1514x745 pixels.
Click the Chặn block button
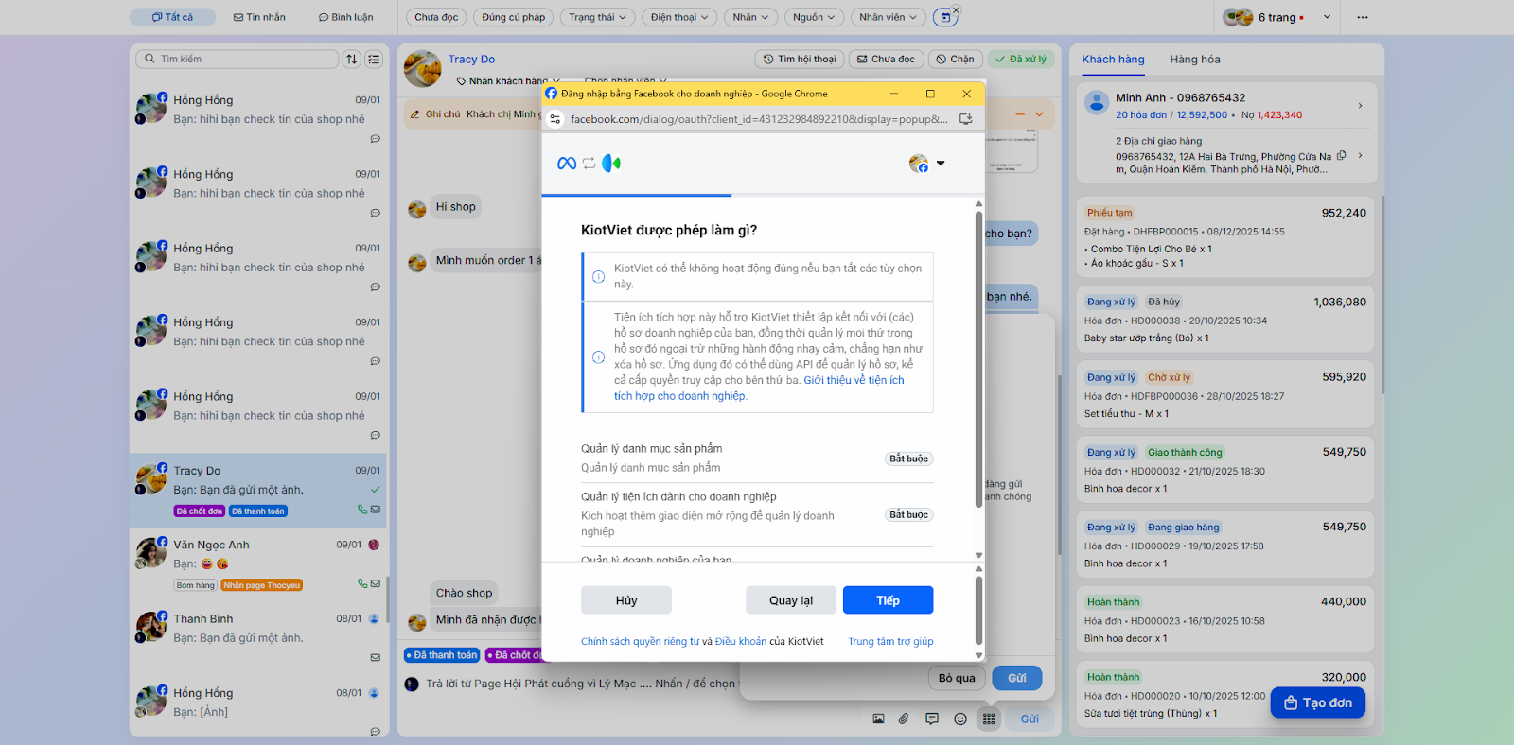click(x=956, y=59)
